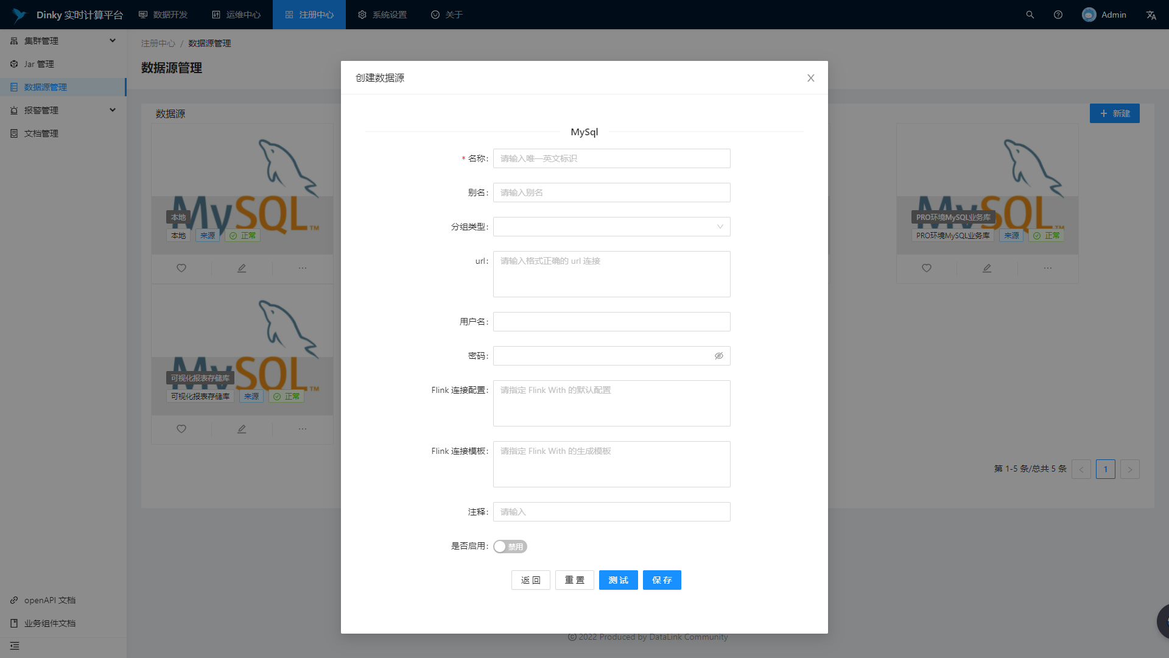Focus the 用户名 input field
Image resolution: width=1169 pixels, height=658 pixels.
[612, 322]
